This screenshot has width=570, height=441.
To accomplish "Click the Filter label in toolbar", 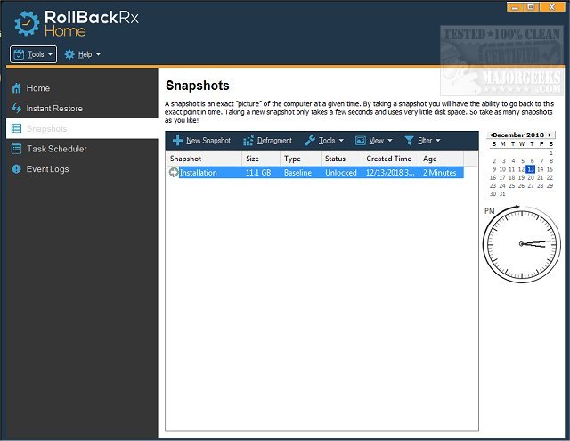I will click(425, 141).
